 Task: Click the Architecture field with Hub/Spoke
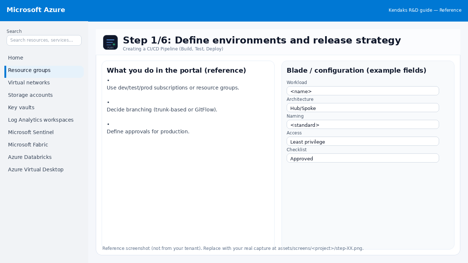pyautogui.click(x=363, y=108)
